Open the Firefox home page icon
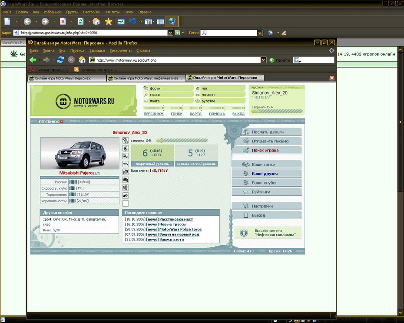Viewport: 404px width, 323px height. [x=82, y=60]
